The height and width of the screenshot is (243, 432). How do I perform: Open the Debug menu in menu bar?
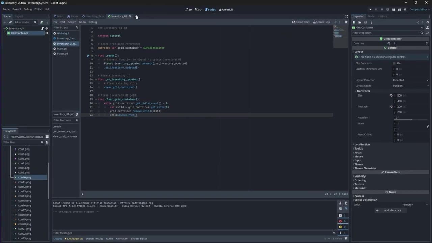click(x=28, y=9)
